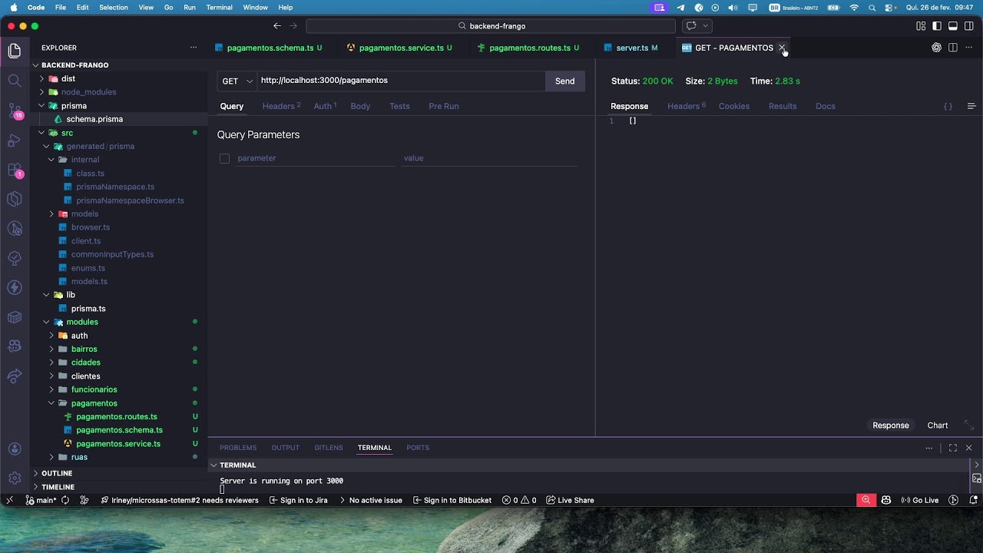Click the Explorer more actions ellipsis
Image resolution: width=983 pixels, height=553 pixels.
(x=194, y=48)
